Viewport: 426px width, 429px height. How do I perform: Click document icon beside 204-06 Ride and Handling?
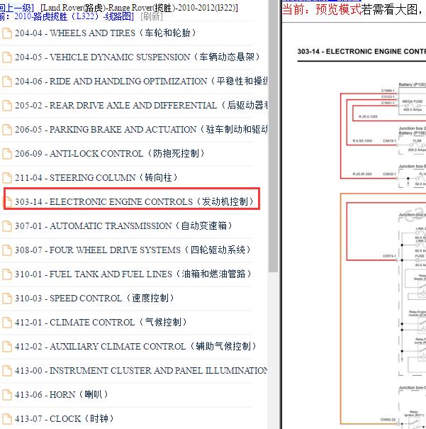click(x=7, y=82)
